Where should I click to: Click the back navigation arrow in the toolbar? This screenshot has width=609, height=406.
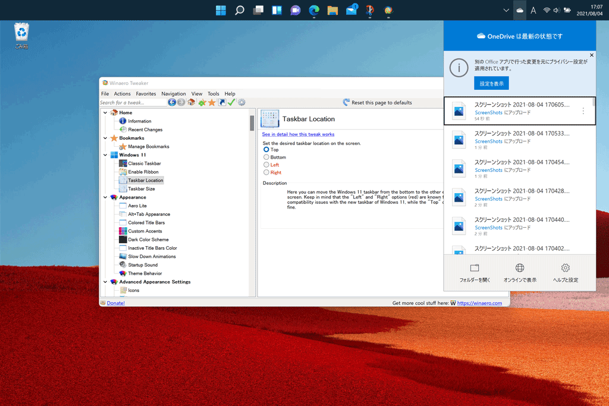click(172, 102)
